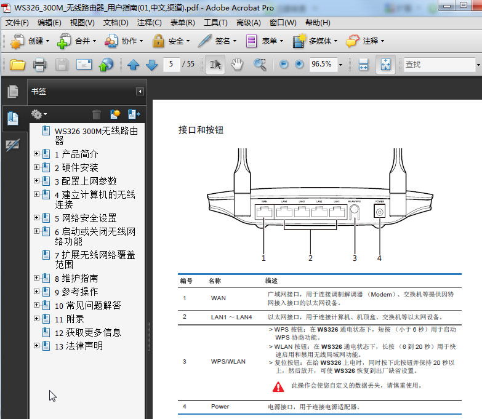Expand the '9 参考操作' bookmark
Screen dimensions: 482x419
click(36, 291)
